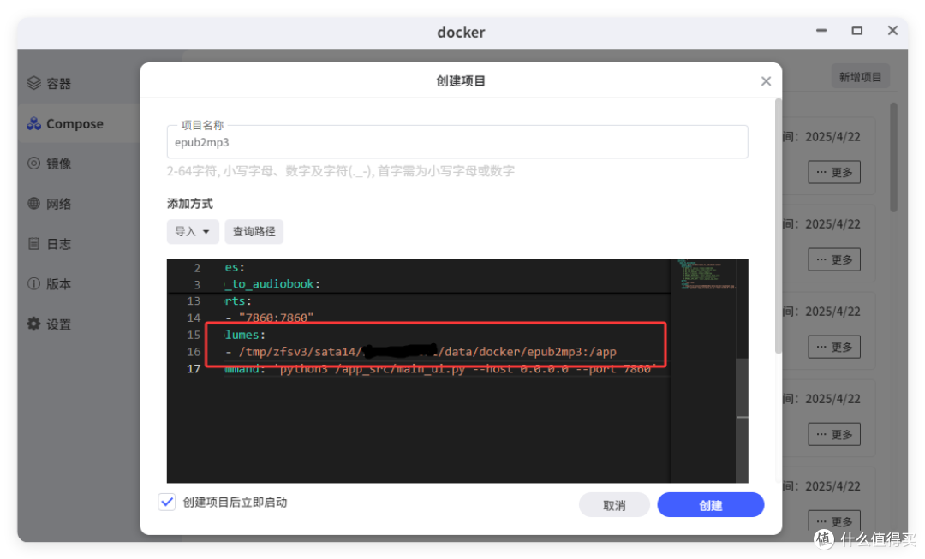Close the 创建项目 dialog
The image size is (925, 559).
pos(766,81)
